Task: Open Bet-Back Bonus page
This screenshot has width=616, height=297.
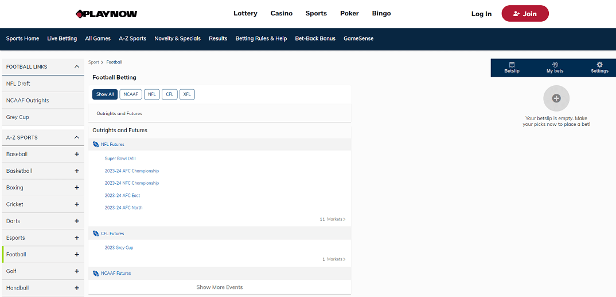Action: point(315,38)
